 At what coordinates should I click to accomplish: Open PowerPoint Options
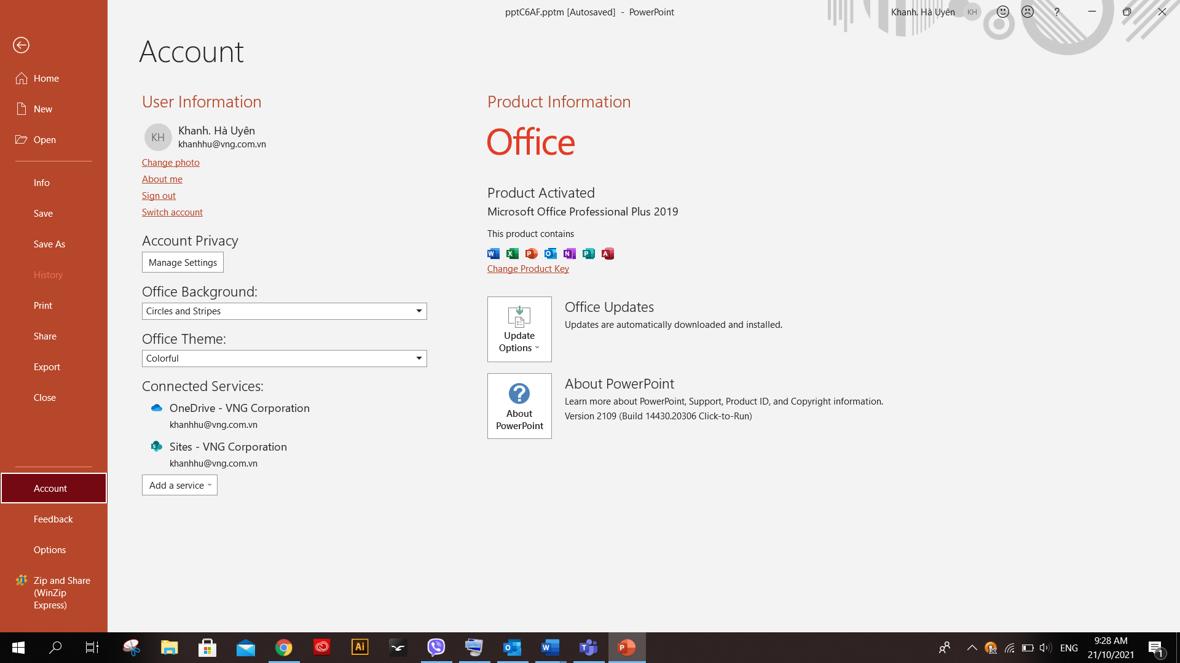pyautogui.click(x=53, y=549)
